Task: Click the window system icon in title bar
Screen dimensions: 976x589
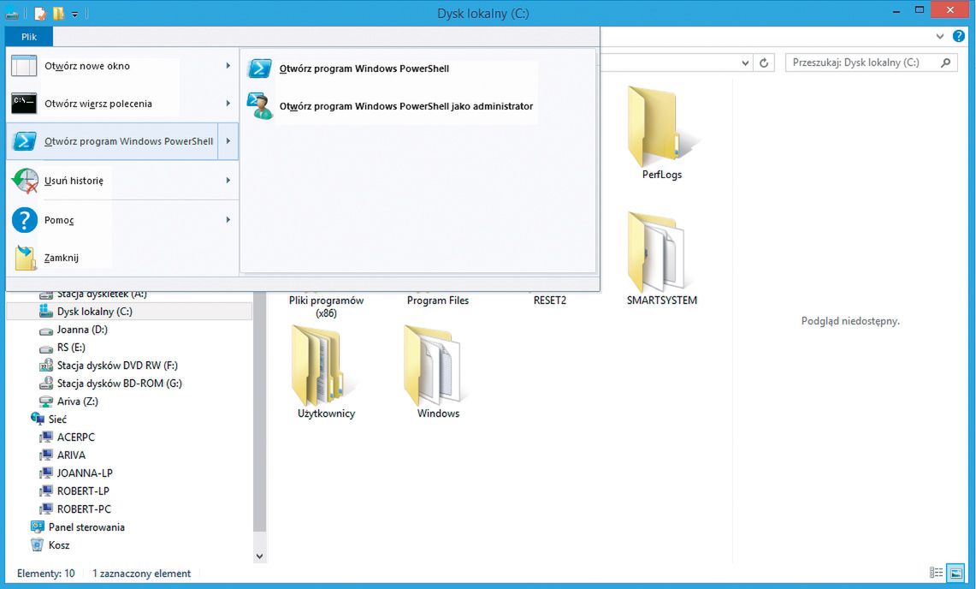Action: pyautogui.click(x=11, y=13)
